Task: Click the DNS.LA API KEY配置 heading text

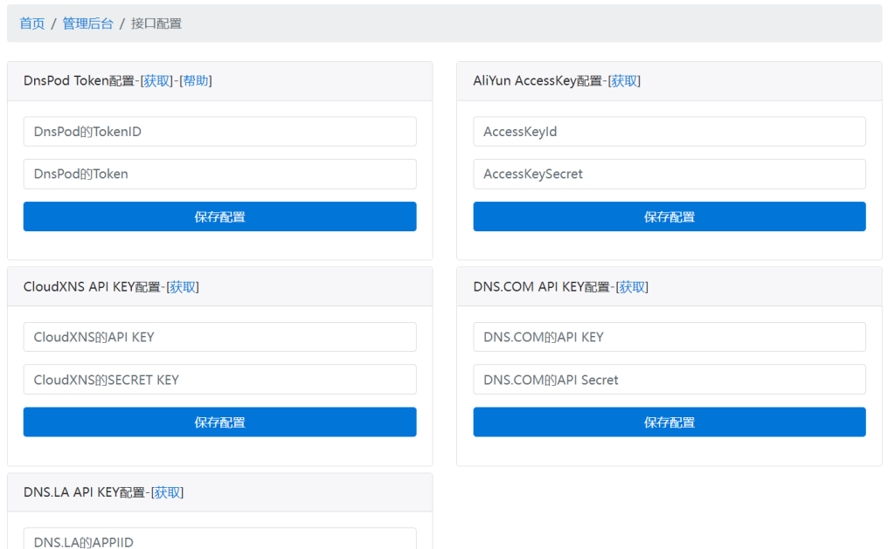Action: 85,492
